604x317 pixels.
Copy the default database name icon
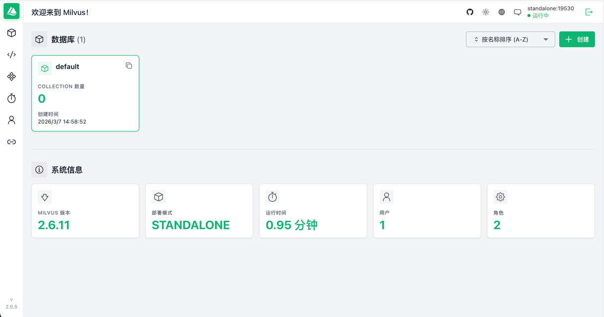pyautogui.click(x=129, y=65)
